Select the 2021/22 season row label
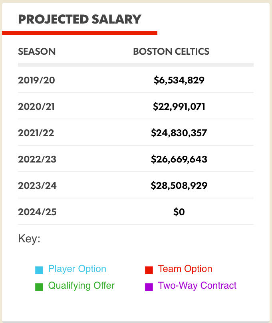Screen dimensions: 272x323 pos(36,133)
